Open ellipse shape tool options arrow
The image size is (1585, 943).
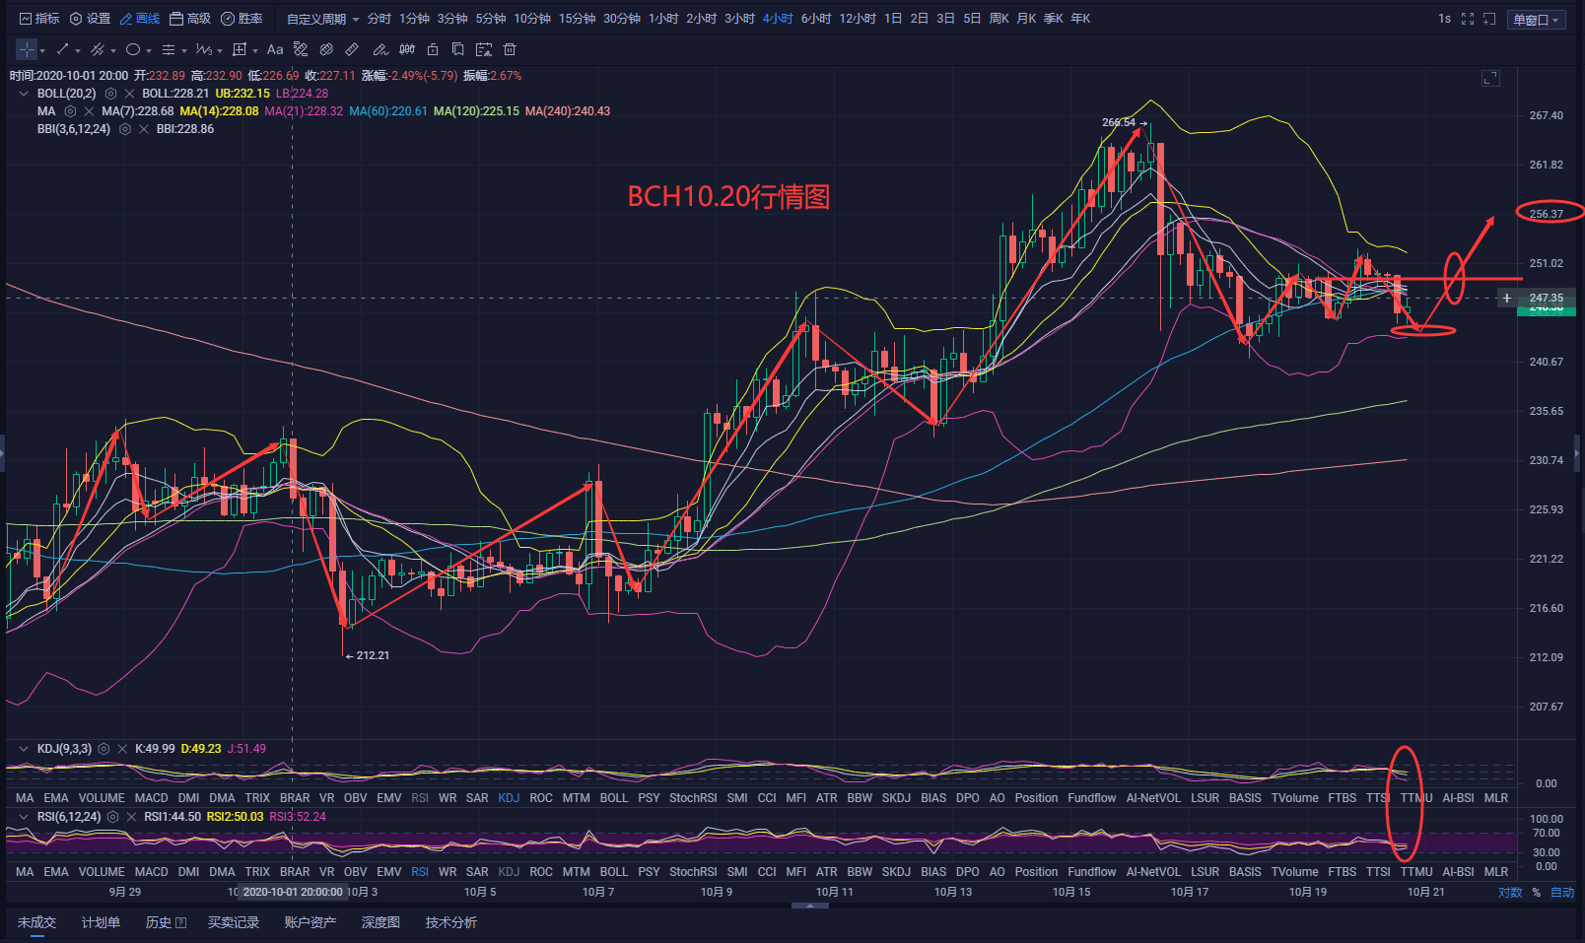[149, 50]
